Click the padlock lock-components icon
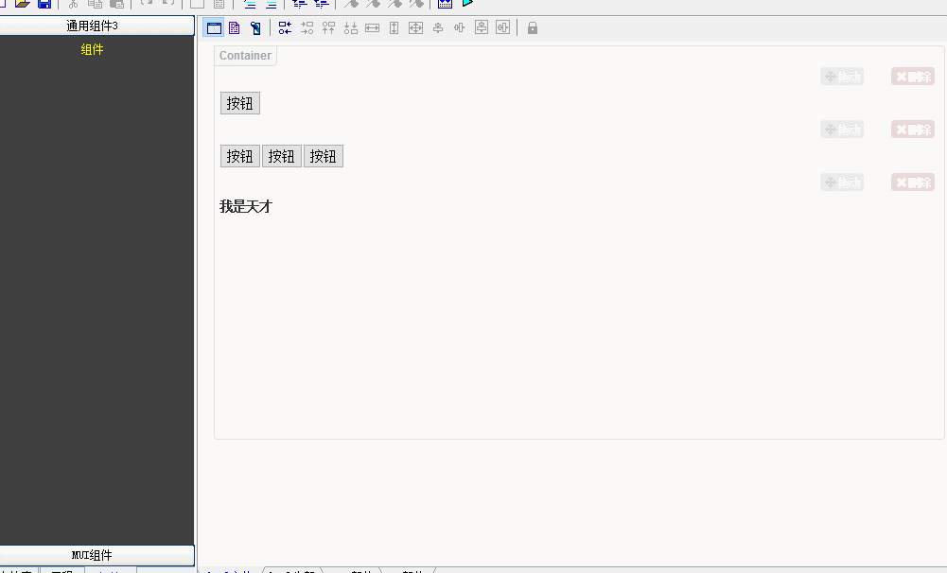This screenshot has width=947, height=573. (x=532, y=27)
